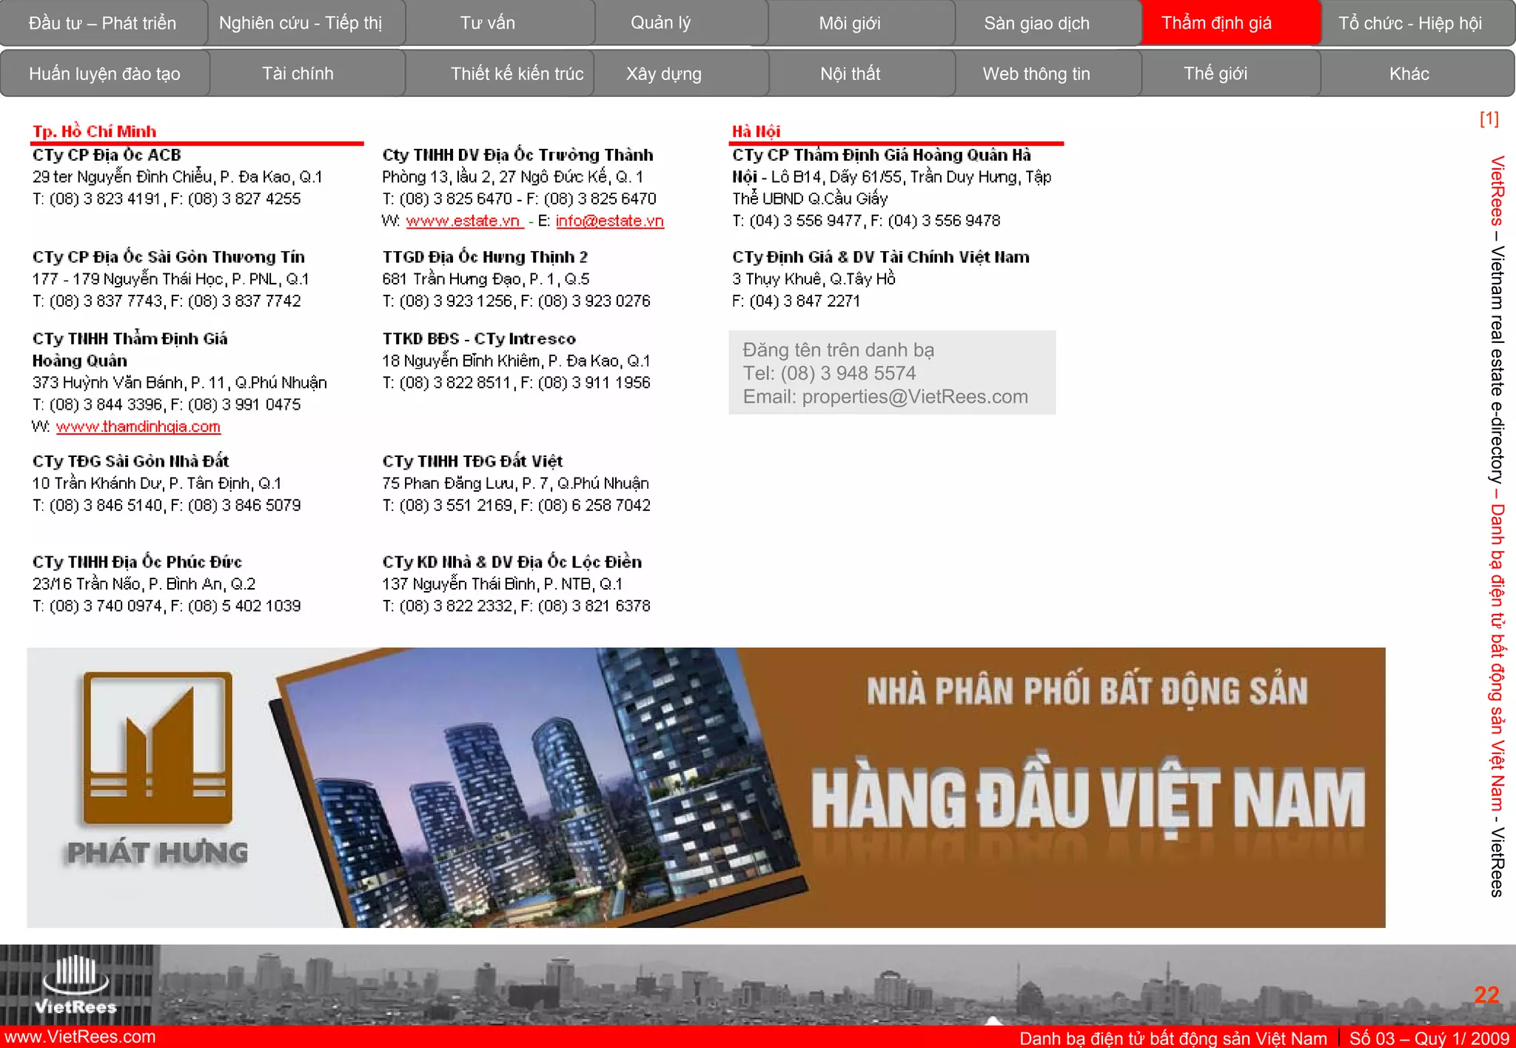Image resolution: width=1516 pixels, height=1048 pixels.
Task: Open the Đầu tư – Phát triển tab
Action: tap(103, 23)
